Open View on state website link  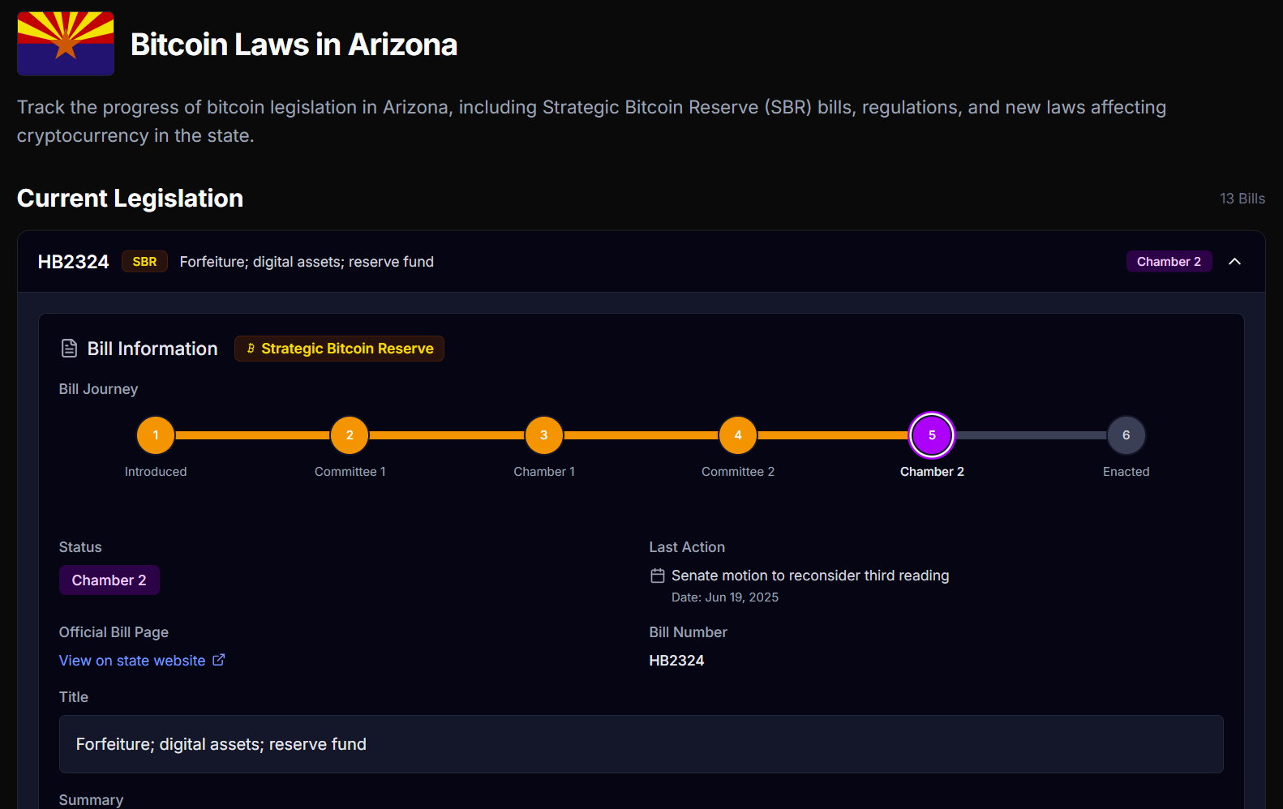click(132, 661)
